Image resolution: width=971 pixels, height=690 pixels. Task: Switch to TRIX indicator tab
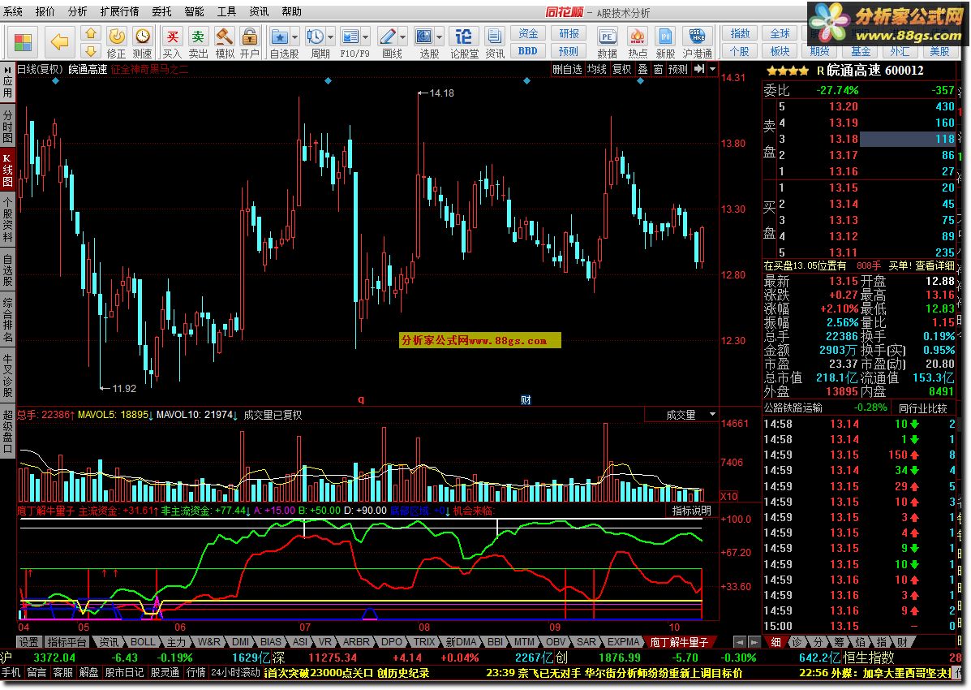pyautogui.click(x=425, y=641)
